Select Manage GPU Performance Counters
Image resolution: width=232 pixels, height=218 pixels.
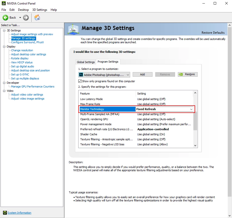33,86
